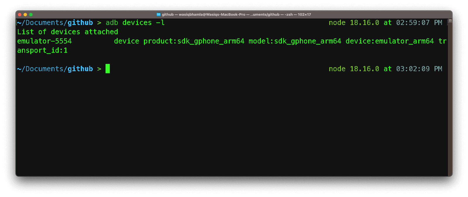This screenshot has height=197, width=468.
Task: Click the 'model:sdk_gphone_arm64' text
Action: [x=295, y=41]
